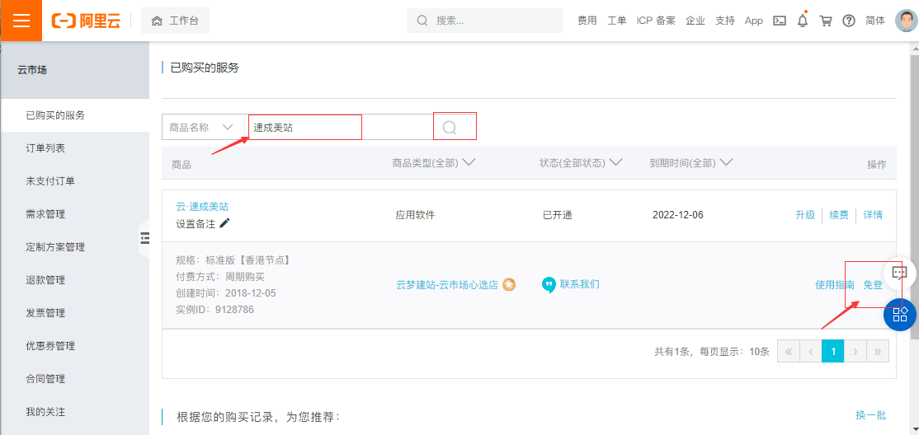Click the magnifier search icon in filter
919x435 pixels.
click(x=449, y=127)
